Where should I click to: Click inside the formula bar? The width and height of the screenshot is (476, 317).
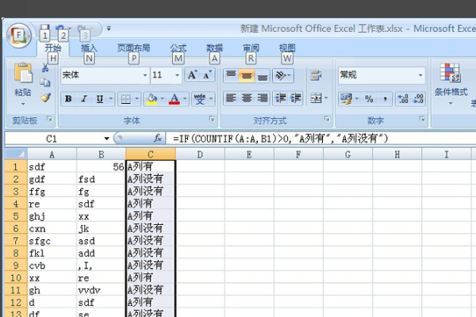tap(321, 139)
